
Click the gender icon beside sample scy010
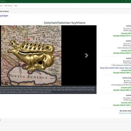(124, 28)
